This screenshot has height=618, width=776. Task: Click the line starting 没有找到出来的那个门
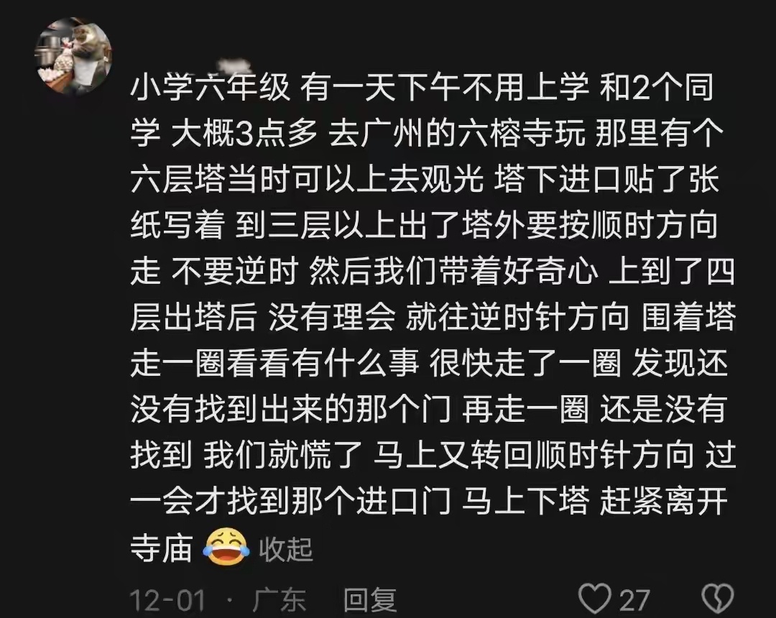tap(428, 409)
